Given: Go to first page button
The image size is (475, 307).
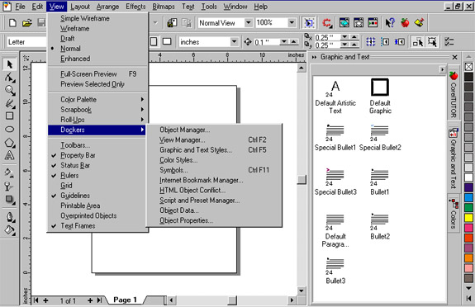Looking at the screenshot, I should point(36,300).
